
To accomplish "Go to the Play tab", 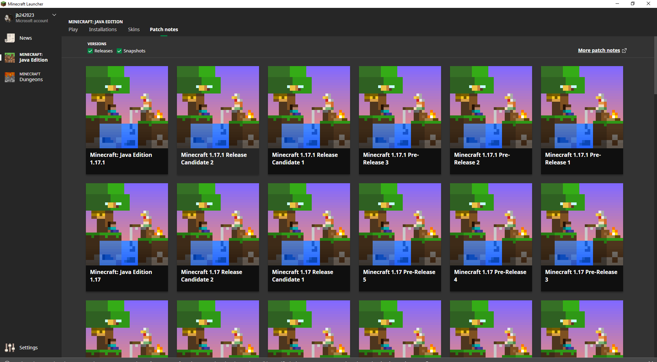I will 73,29.
